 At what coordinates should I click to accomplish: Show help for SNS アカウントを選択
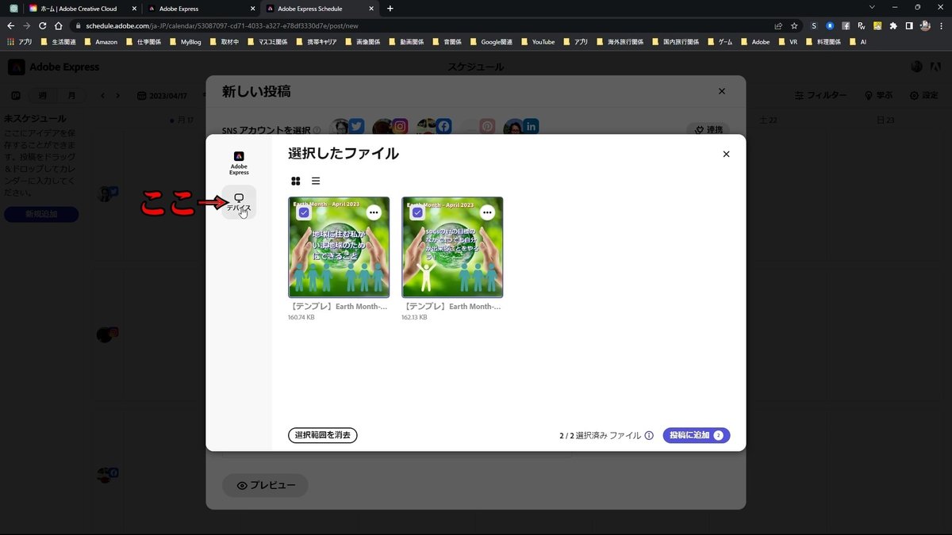[317, 130]
